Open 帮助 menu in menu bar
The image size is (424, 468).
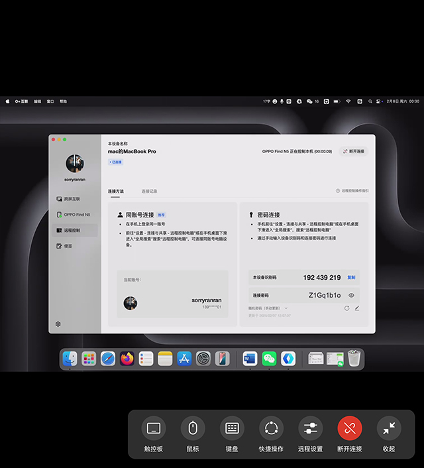pos(63,101)
